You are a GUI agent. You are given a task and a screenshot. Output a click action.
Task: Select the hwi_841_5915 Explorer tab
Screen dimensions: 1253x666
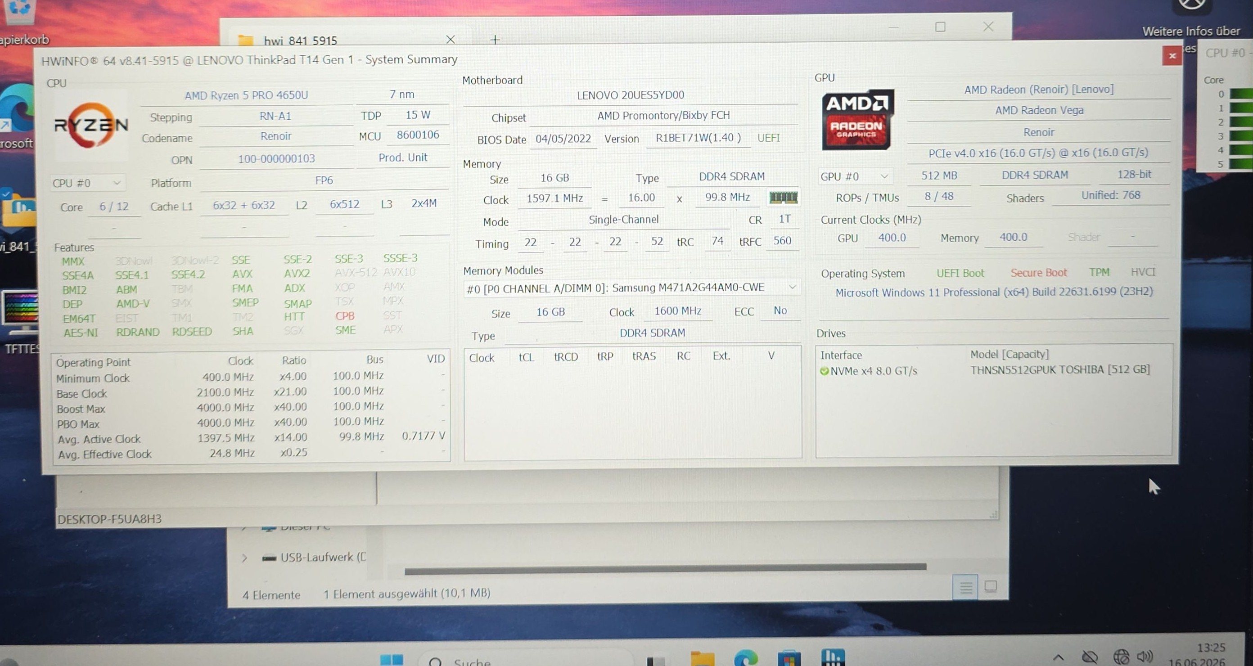click(x=348, y=39)
